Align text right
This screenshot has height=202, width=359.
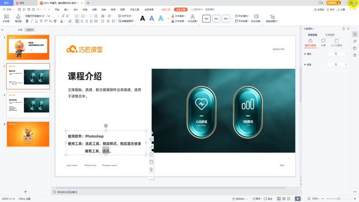pyautogui.click(x=86, y=21)
